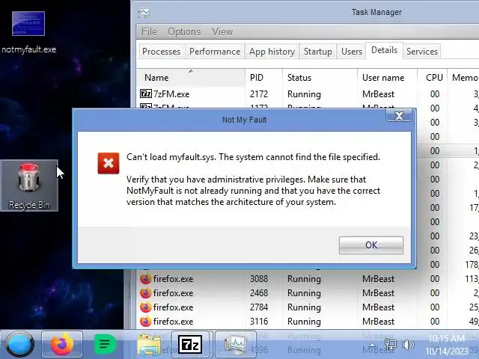479x359 pixels.
Task: Click the PID value 2784
Action: point(259,307)
